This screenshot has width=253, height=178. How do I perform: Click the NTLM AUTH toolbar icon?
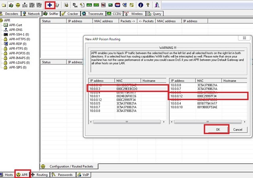(25, 5)
